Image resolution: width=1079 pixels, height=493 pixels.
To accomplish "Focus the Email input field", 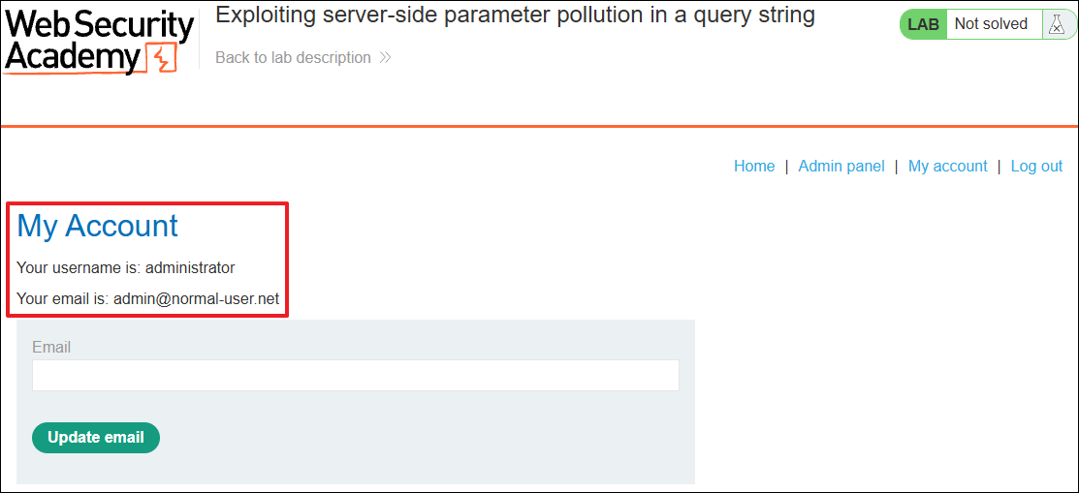I will coord(355,376).
